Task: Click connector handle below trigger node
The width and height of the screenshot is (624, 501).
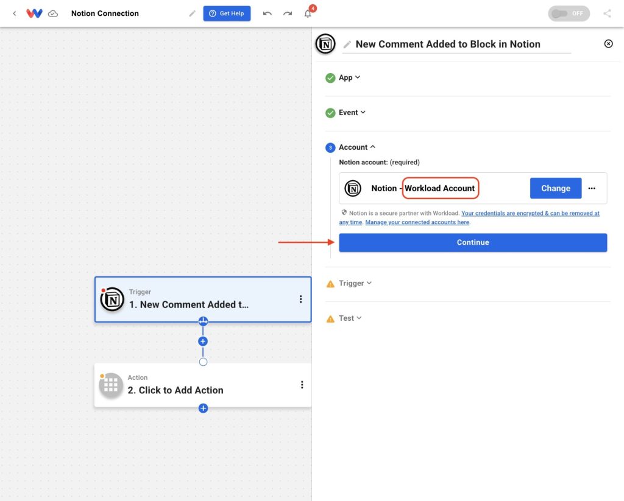Action: tap(203, 321)
